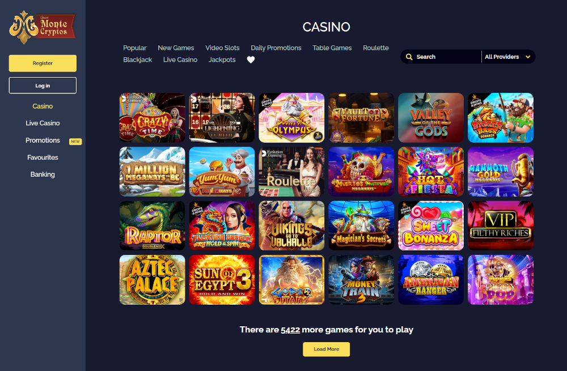Open the Crazy Time game tile
The width and height of the screenshot is (567, 371).
coord(152,118)
